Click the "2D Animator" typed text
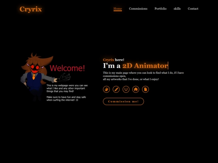This screenshot has height=163, width=218. [x=145, y=66]
